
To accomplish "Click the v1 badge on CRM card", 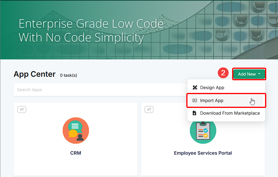I will (22, 109).
